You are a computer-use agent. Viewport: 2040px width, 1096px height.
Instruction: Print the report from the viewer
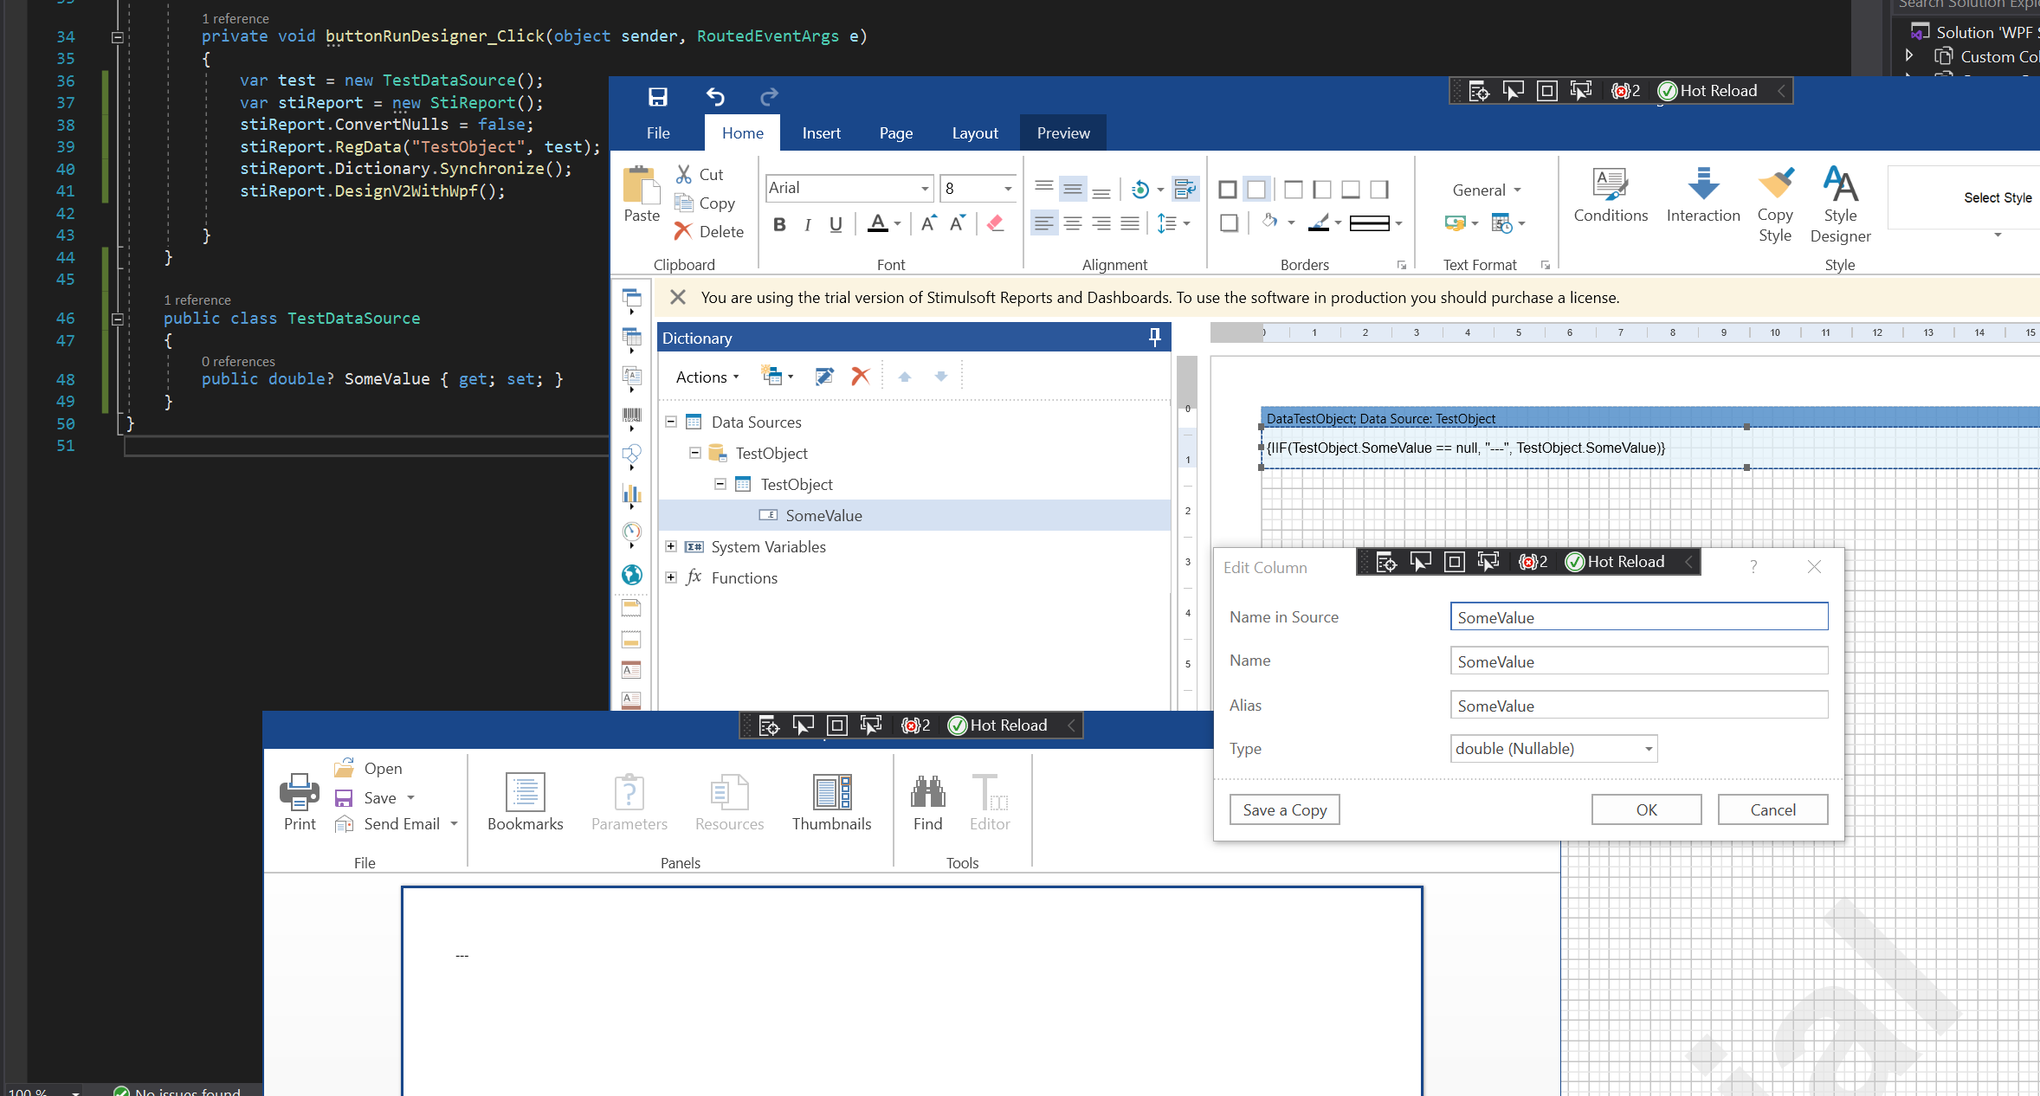pos(300,802)
